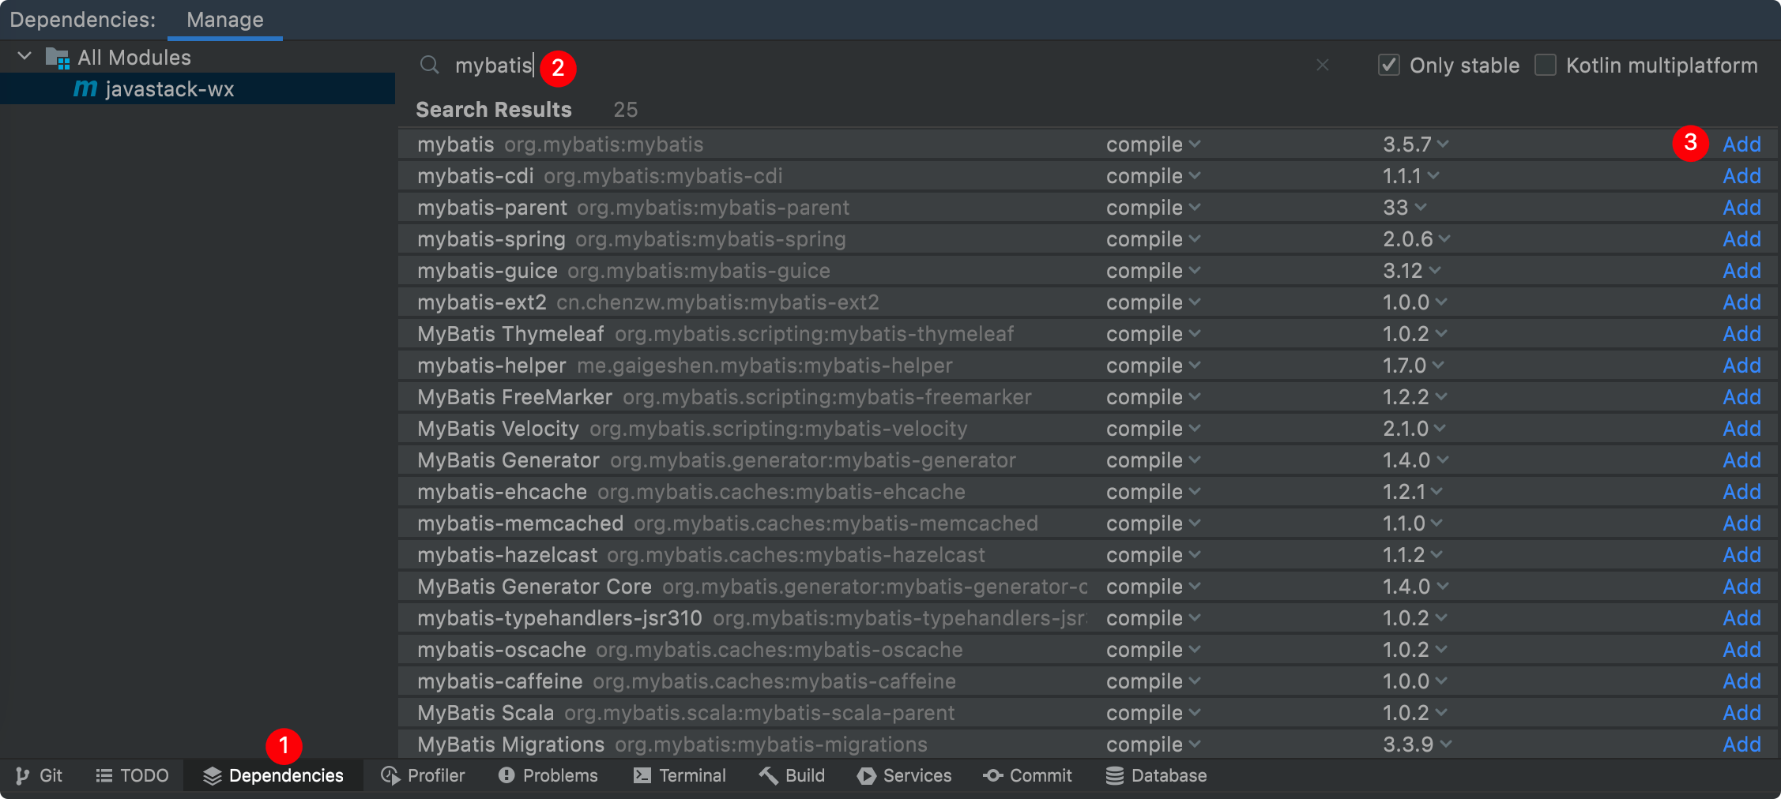This screenshot has width=1781, height=799.
Task: Open the Profiler tool window tab
Action: click(423, 776)
